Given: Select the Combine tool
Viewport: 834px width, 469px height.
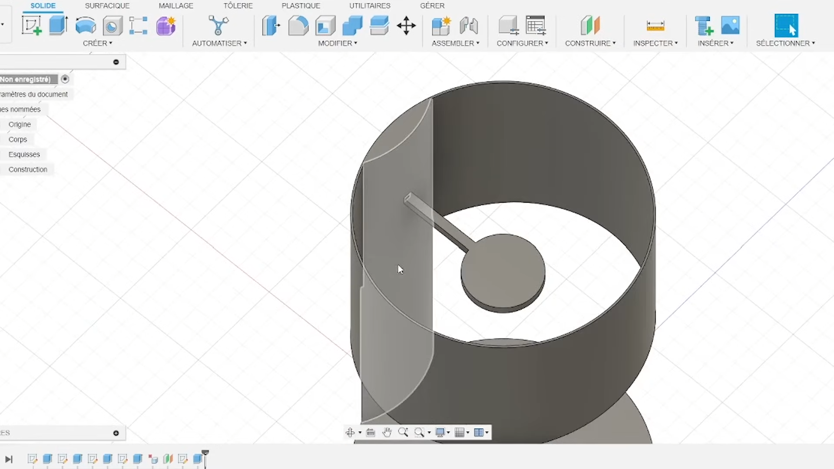Looking at the screenshot, I should (x=352, y=26).
